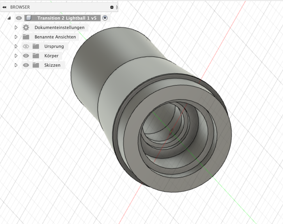Screen dimensions: 283x224
Task: Click the Ursprung folder icon
Action: [36, 46]
